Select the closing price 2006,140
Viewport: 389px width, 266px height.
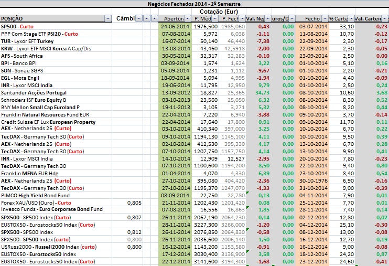pos(232,240)
